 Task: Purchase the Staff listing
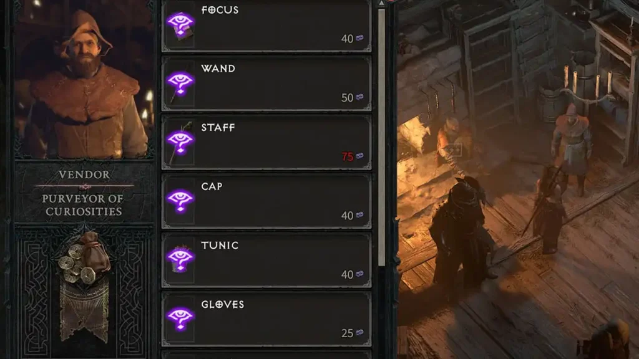(x=266, y=143)
